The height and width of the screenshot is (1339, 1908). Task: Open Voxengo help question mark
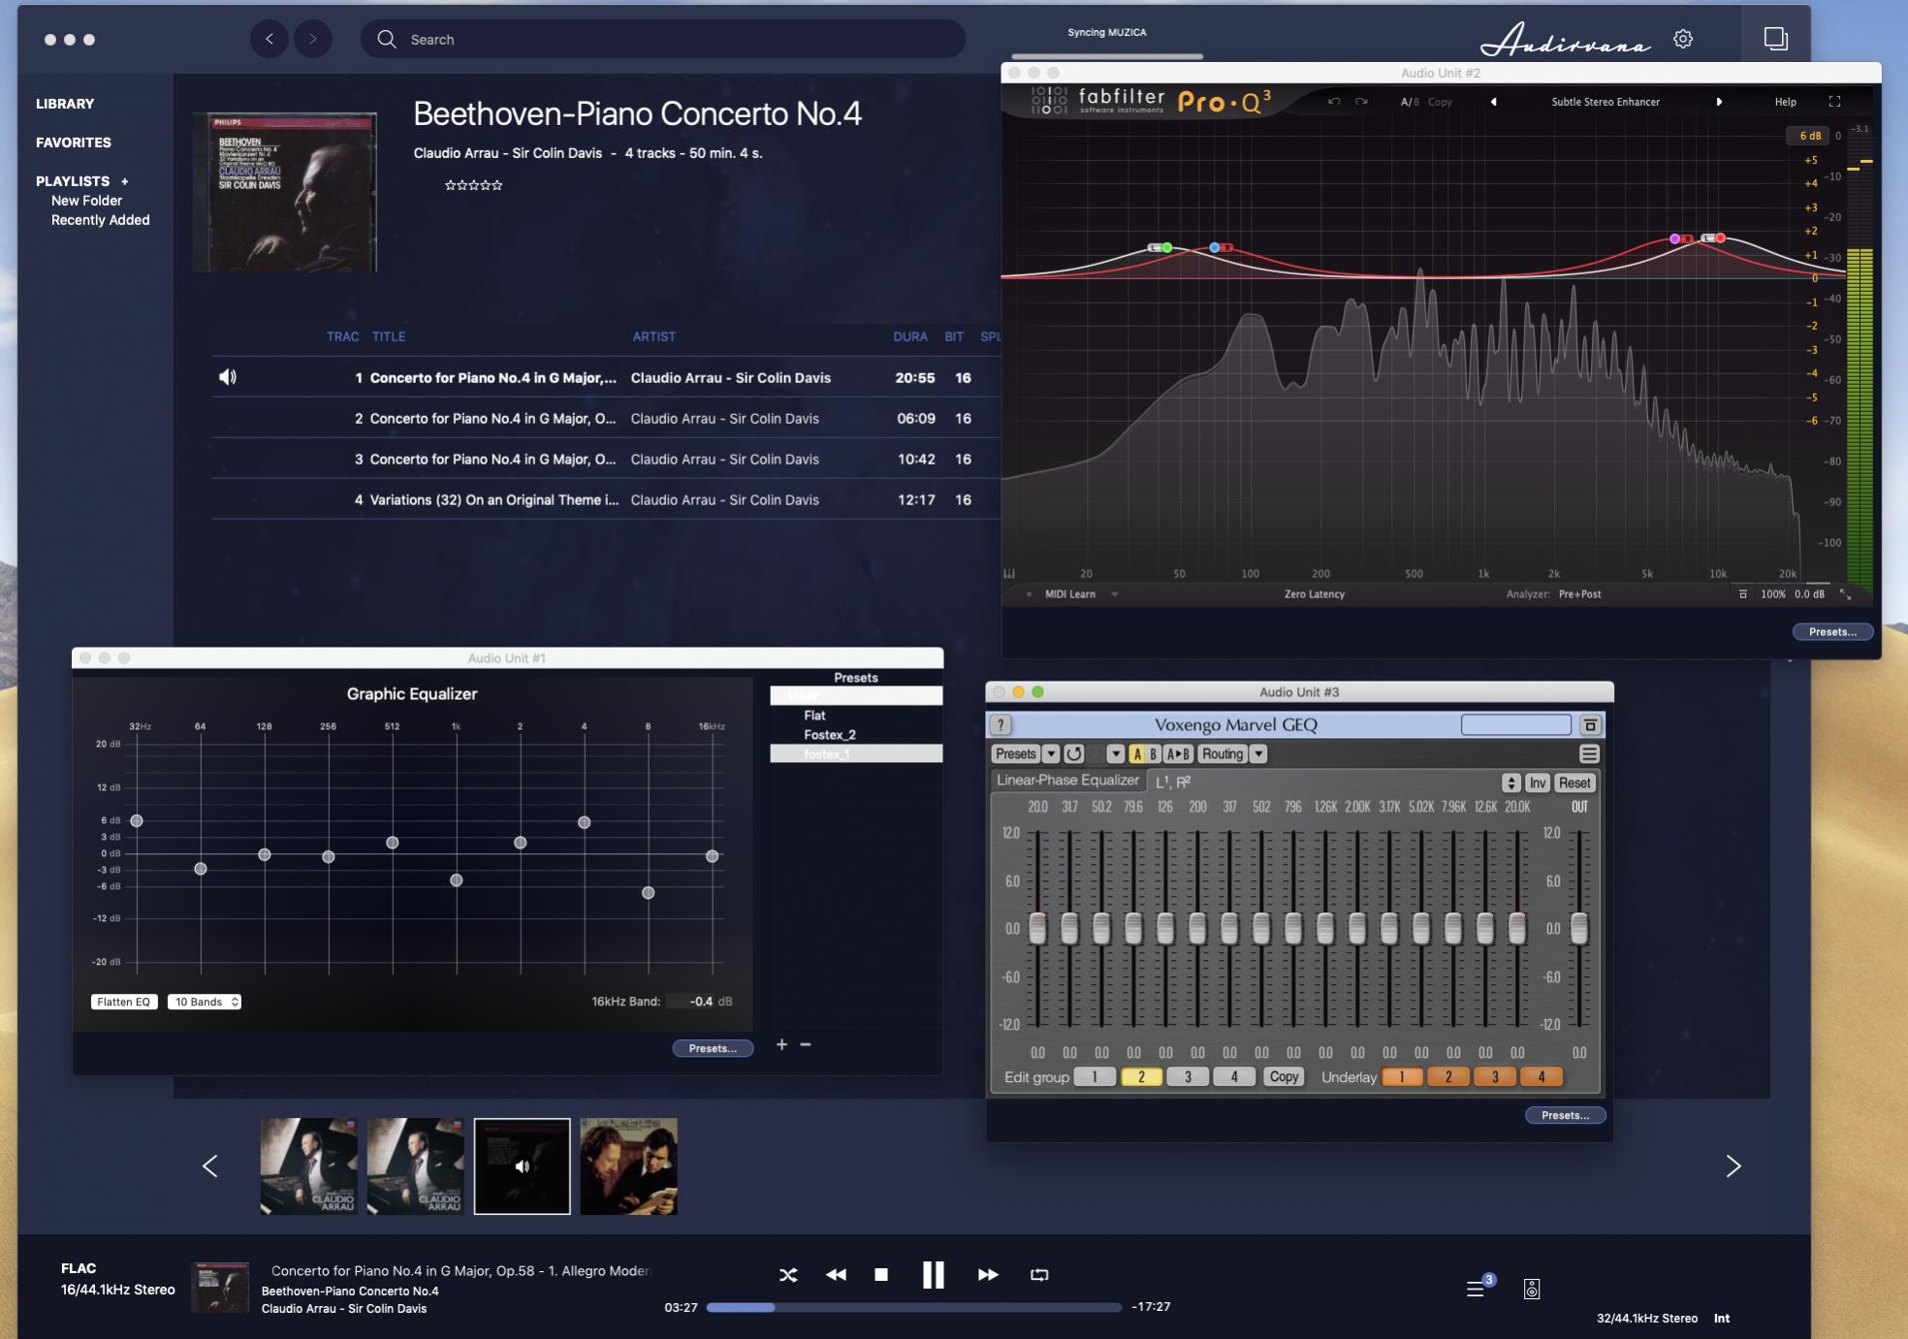1001,725
